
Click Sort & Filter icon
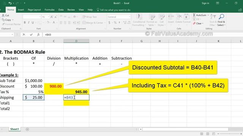coord(213,17)
